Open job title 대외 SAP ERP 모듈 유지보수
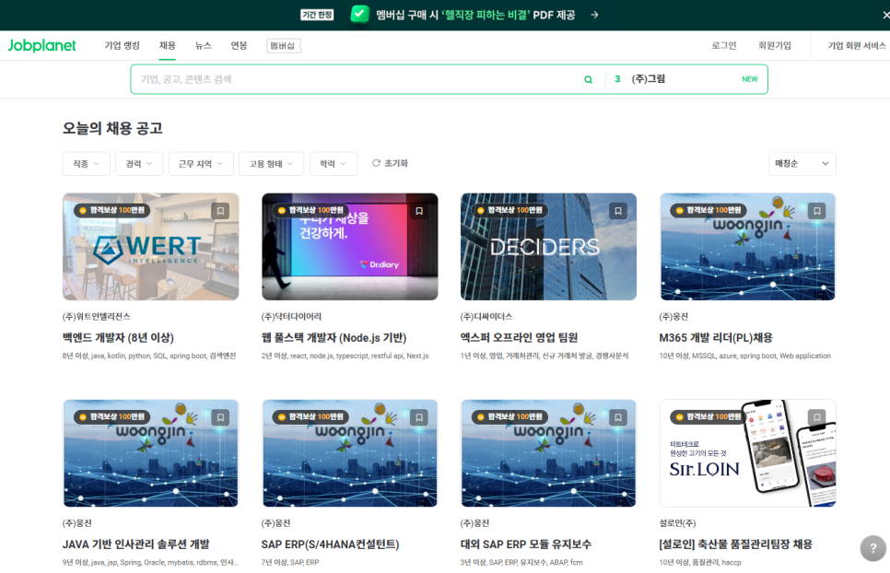 525,544
